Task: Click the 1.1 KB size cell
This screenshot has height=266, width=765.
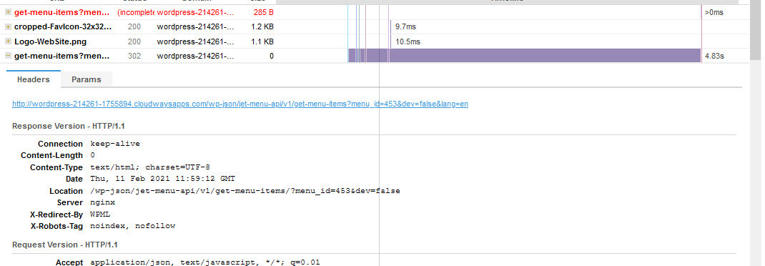Action: coord(262,41)
